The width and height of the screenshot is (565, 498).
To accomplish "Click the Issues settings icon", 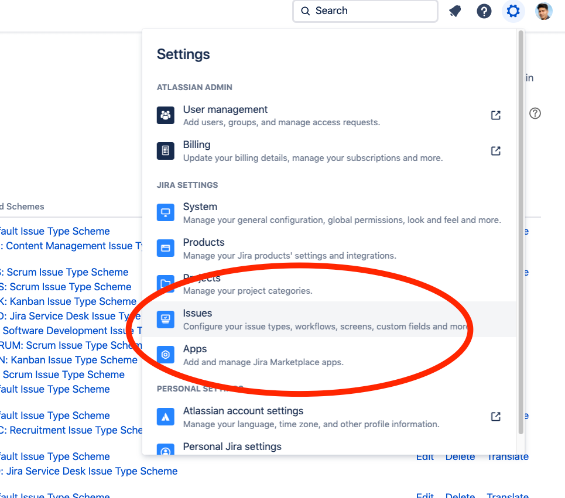I will coord(165,319).
